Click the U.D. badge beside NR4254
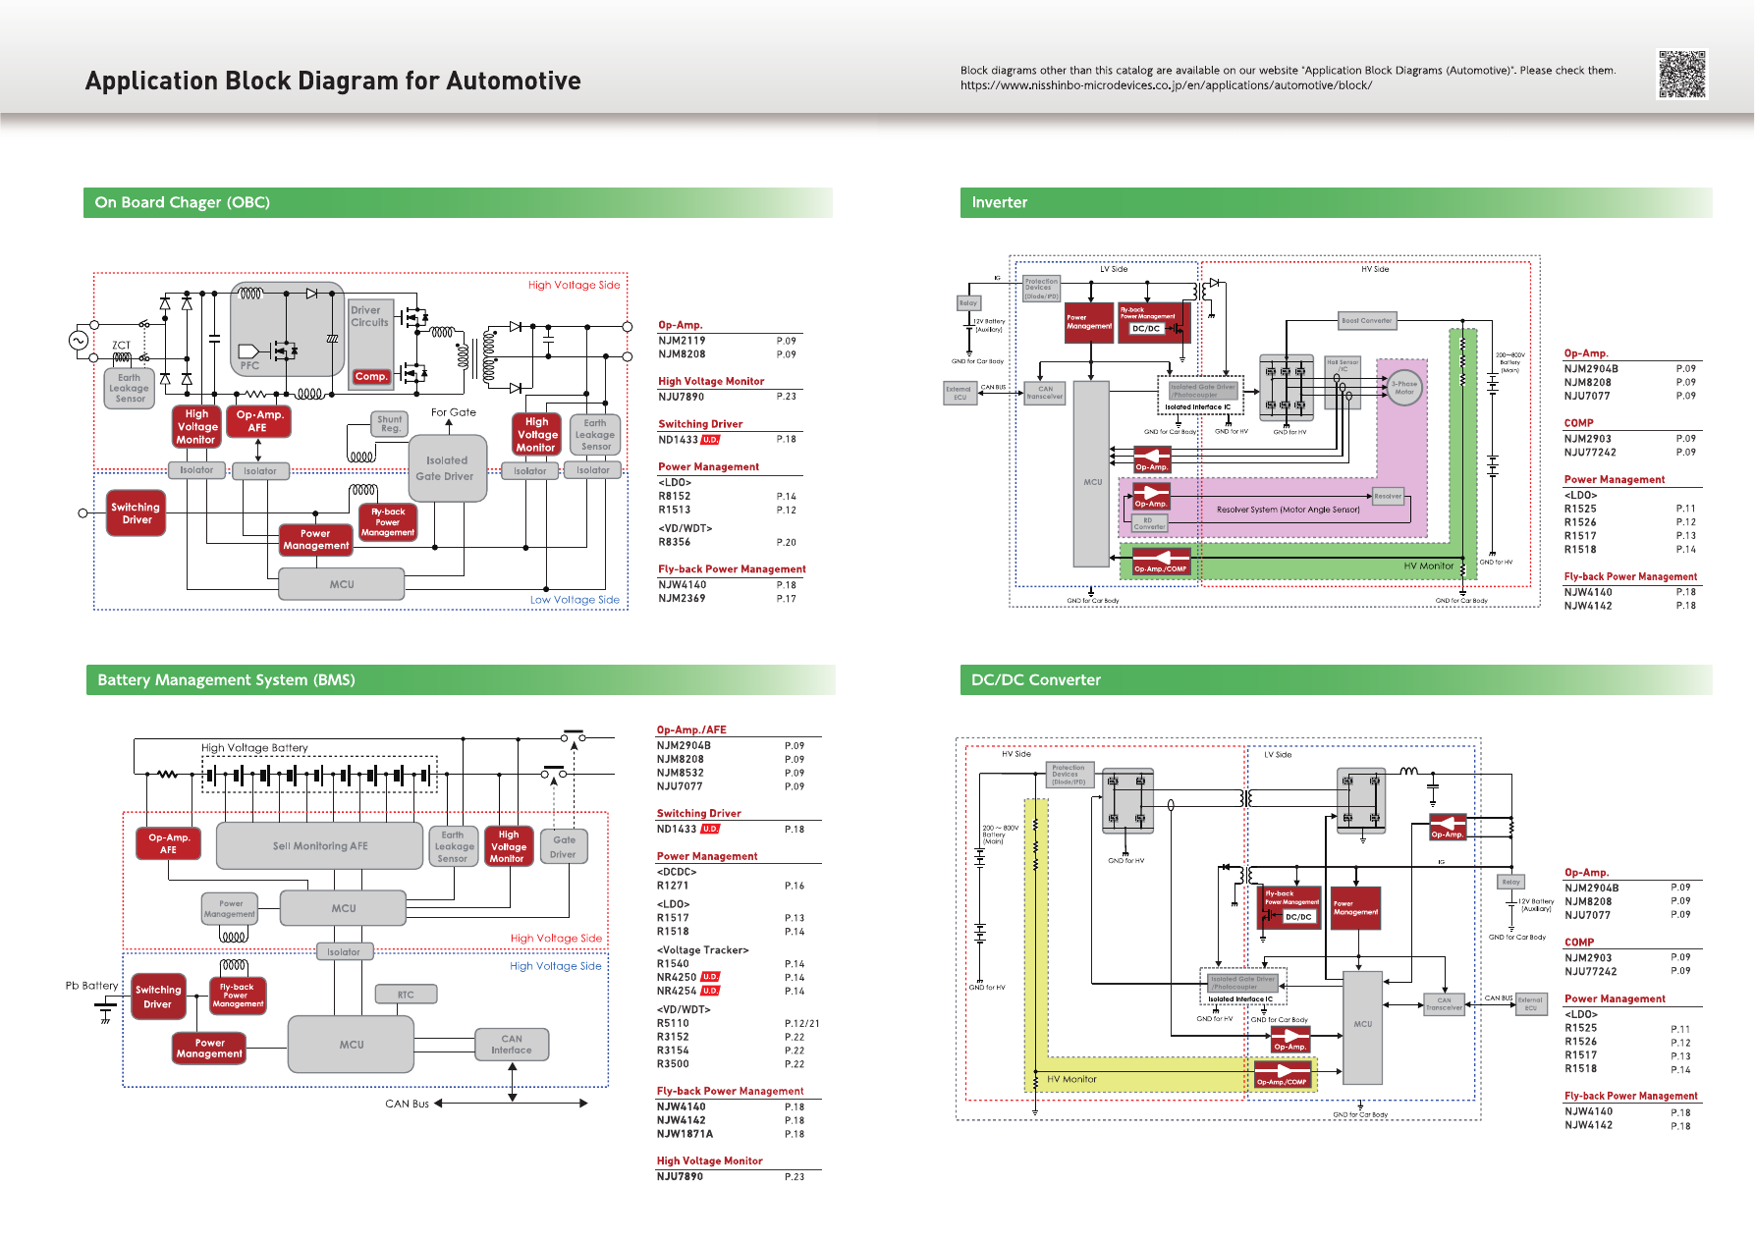The width and height of the screenshot is (1755, 1240). click(710, 991)
